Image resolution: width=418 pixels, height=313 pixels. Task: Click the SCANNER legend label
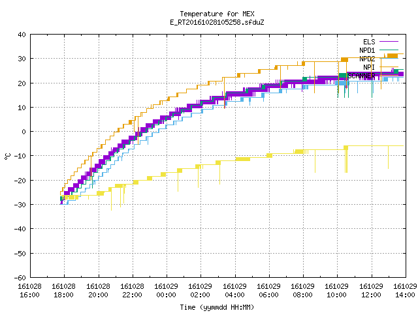pos(361,76)
